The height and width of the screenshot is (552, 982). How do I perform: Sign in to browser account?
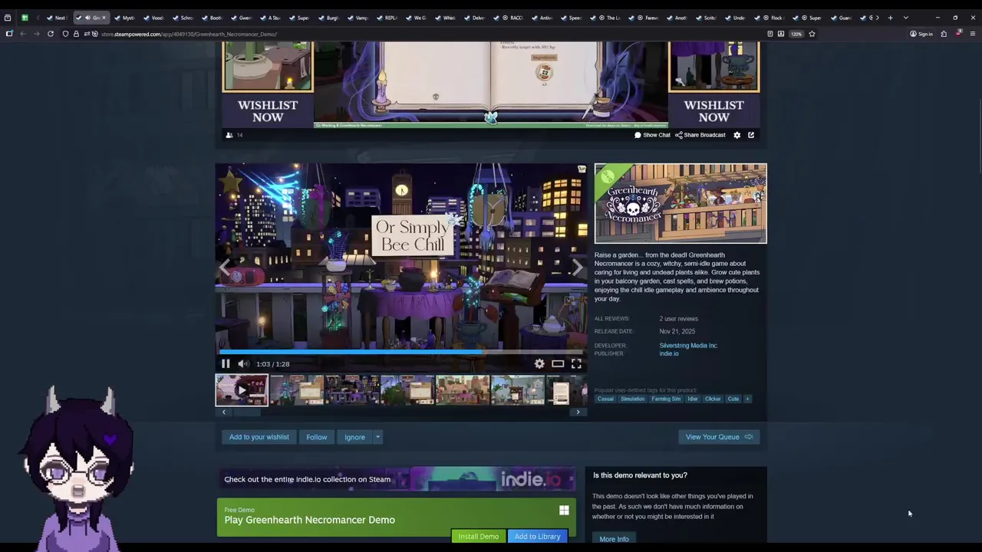[x=921, y=34]
